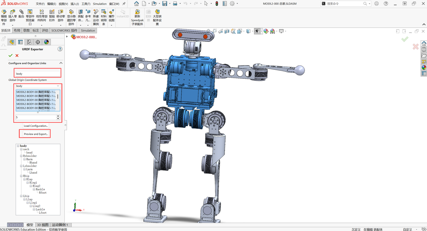427x231 pixels.
Task: Open the Global Origin Coordinate System dropdown
Action: (x=38, y=86)
